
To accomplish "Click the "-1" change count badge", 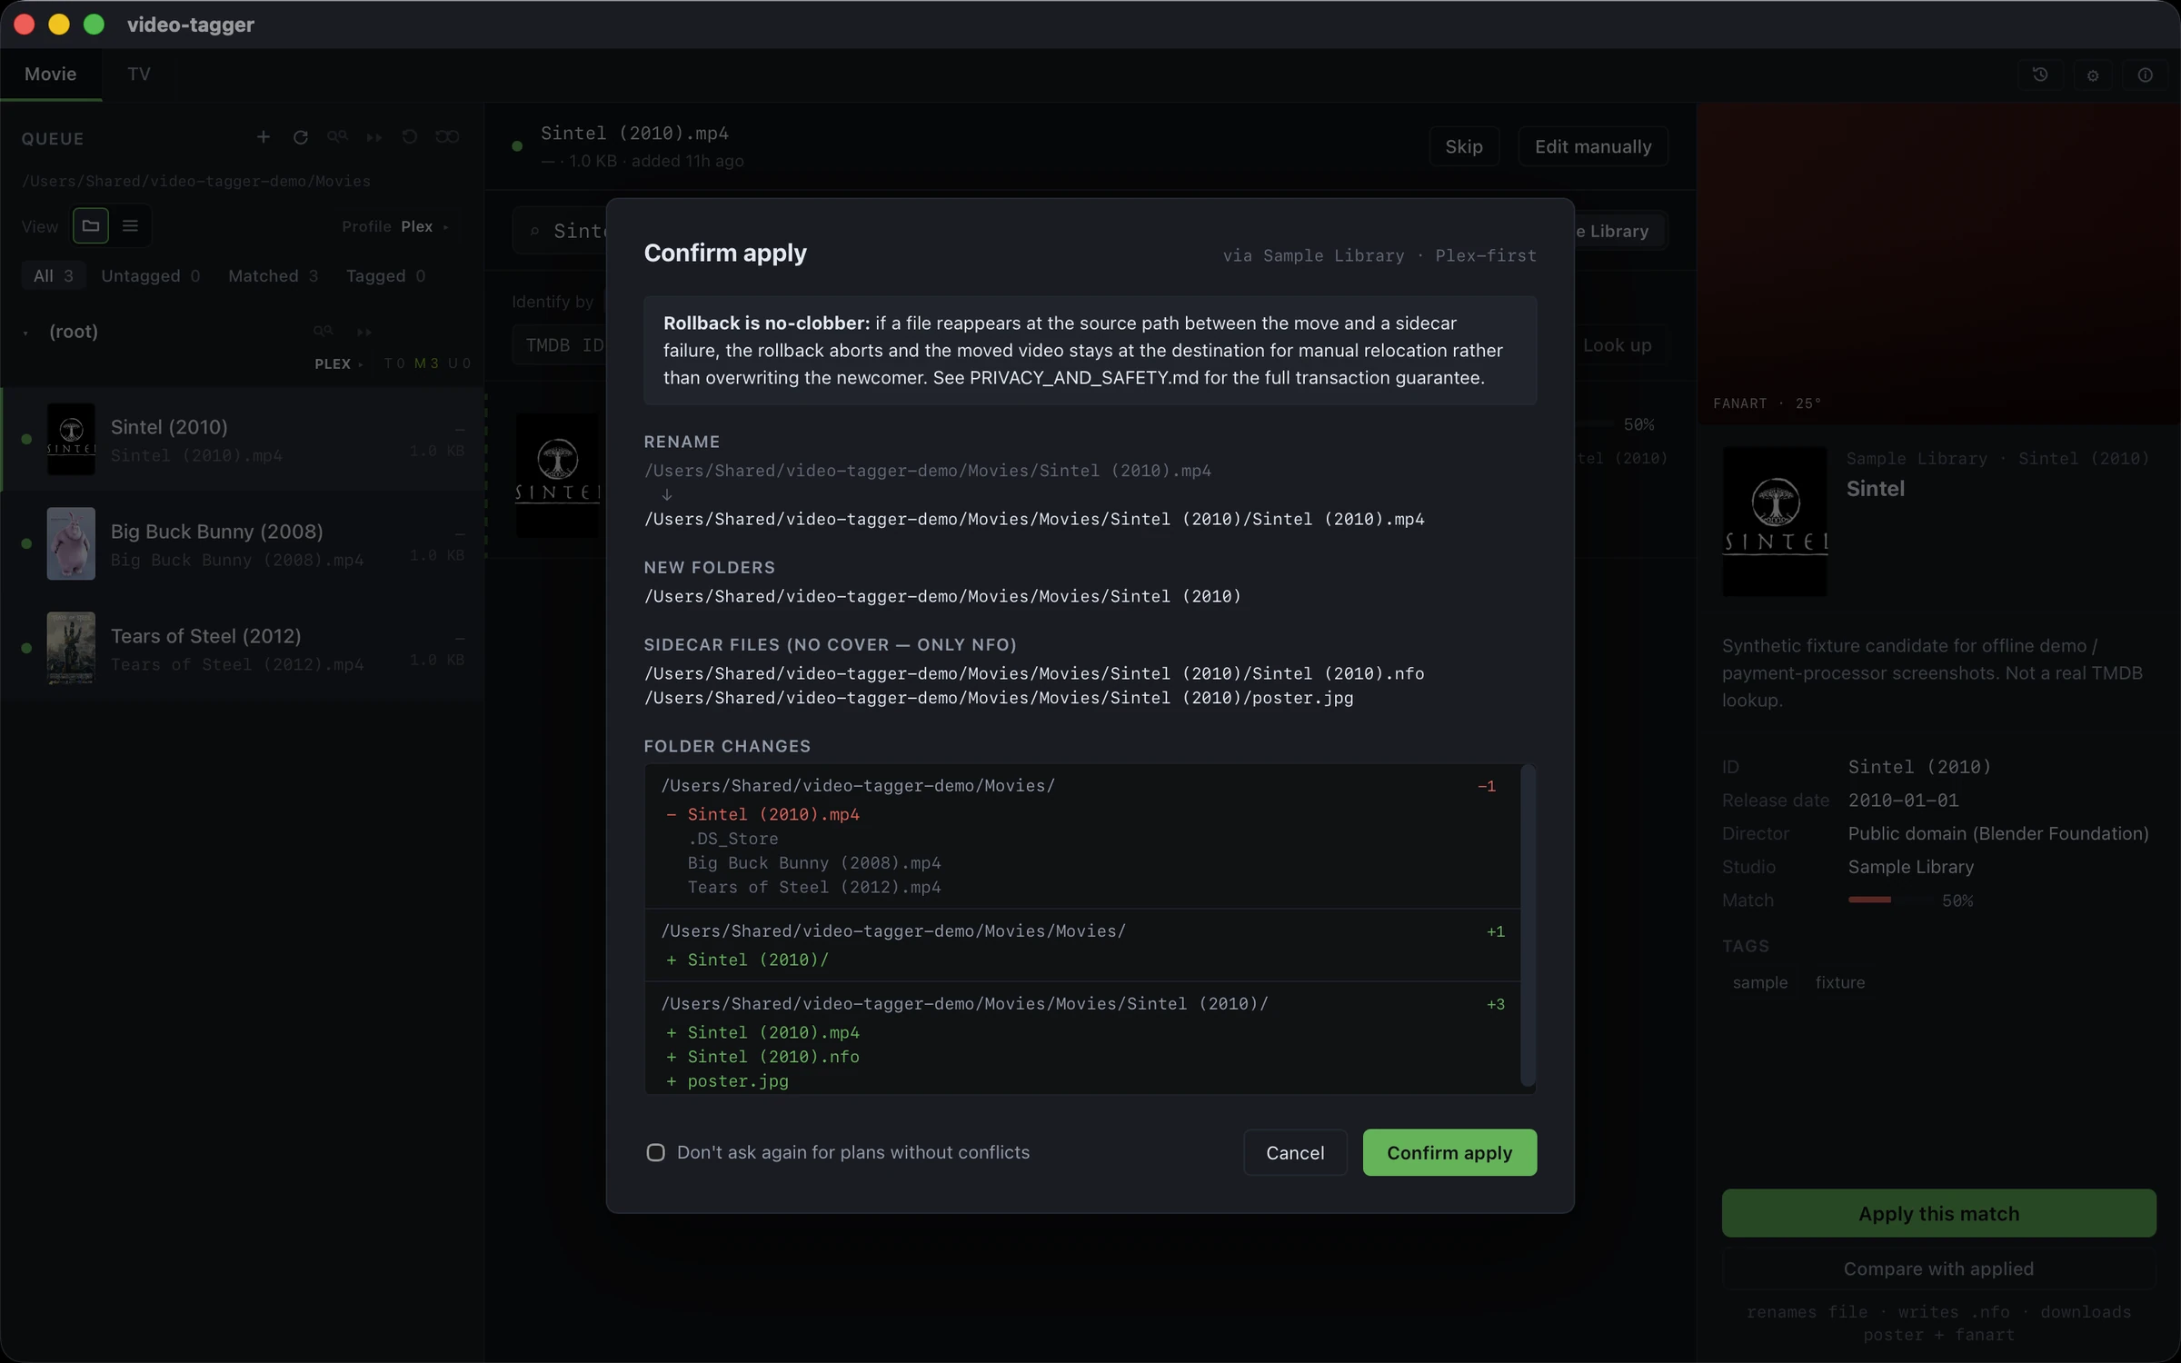I will (1487, 786).
